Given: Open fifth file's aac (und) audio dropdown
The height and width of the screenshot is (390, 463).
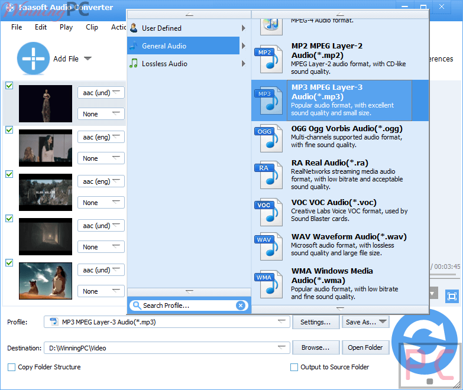Looking at the screenshot, I should 101,269.
